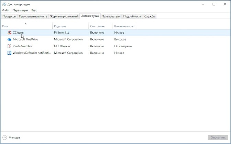Click Не измерено impact value
This screenshot has width=231, height=144.
[x=123, y=46]
